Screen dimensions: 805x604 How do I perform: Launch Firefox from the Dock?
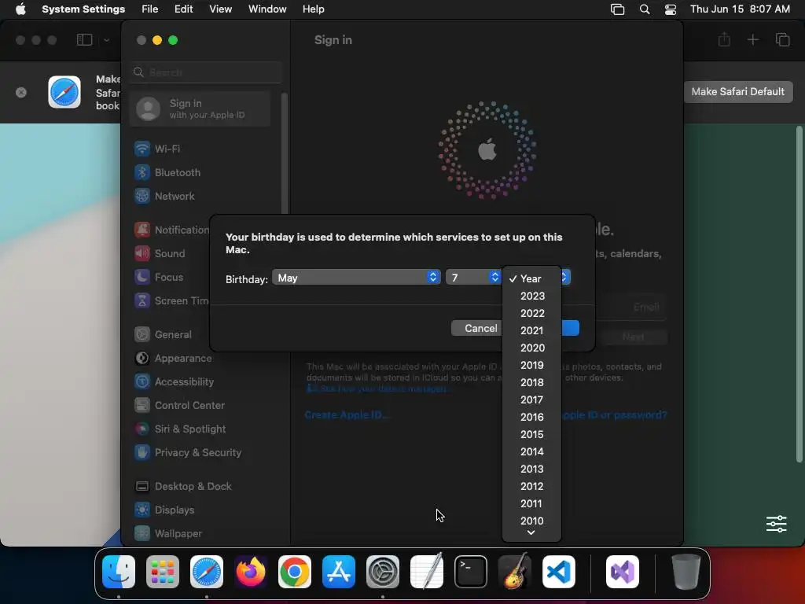pyautogui.click(x=251, y=572)
